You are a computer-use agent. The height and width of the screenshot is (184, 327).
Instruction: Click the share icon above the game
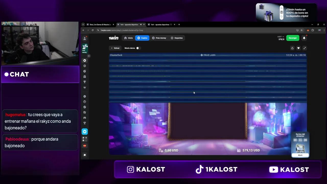(x=292, y=48)
